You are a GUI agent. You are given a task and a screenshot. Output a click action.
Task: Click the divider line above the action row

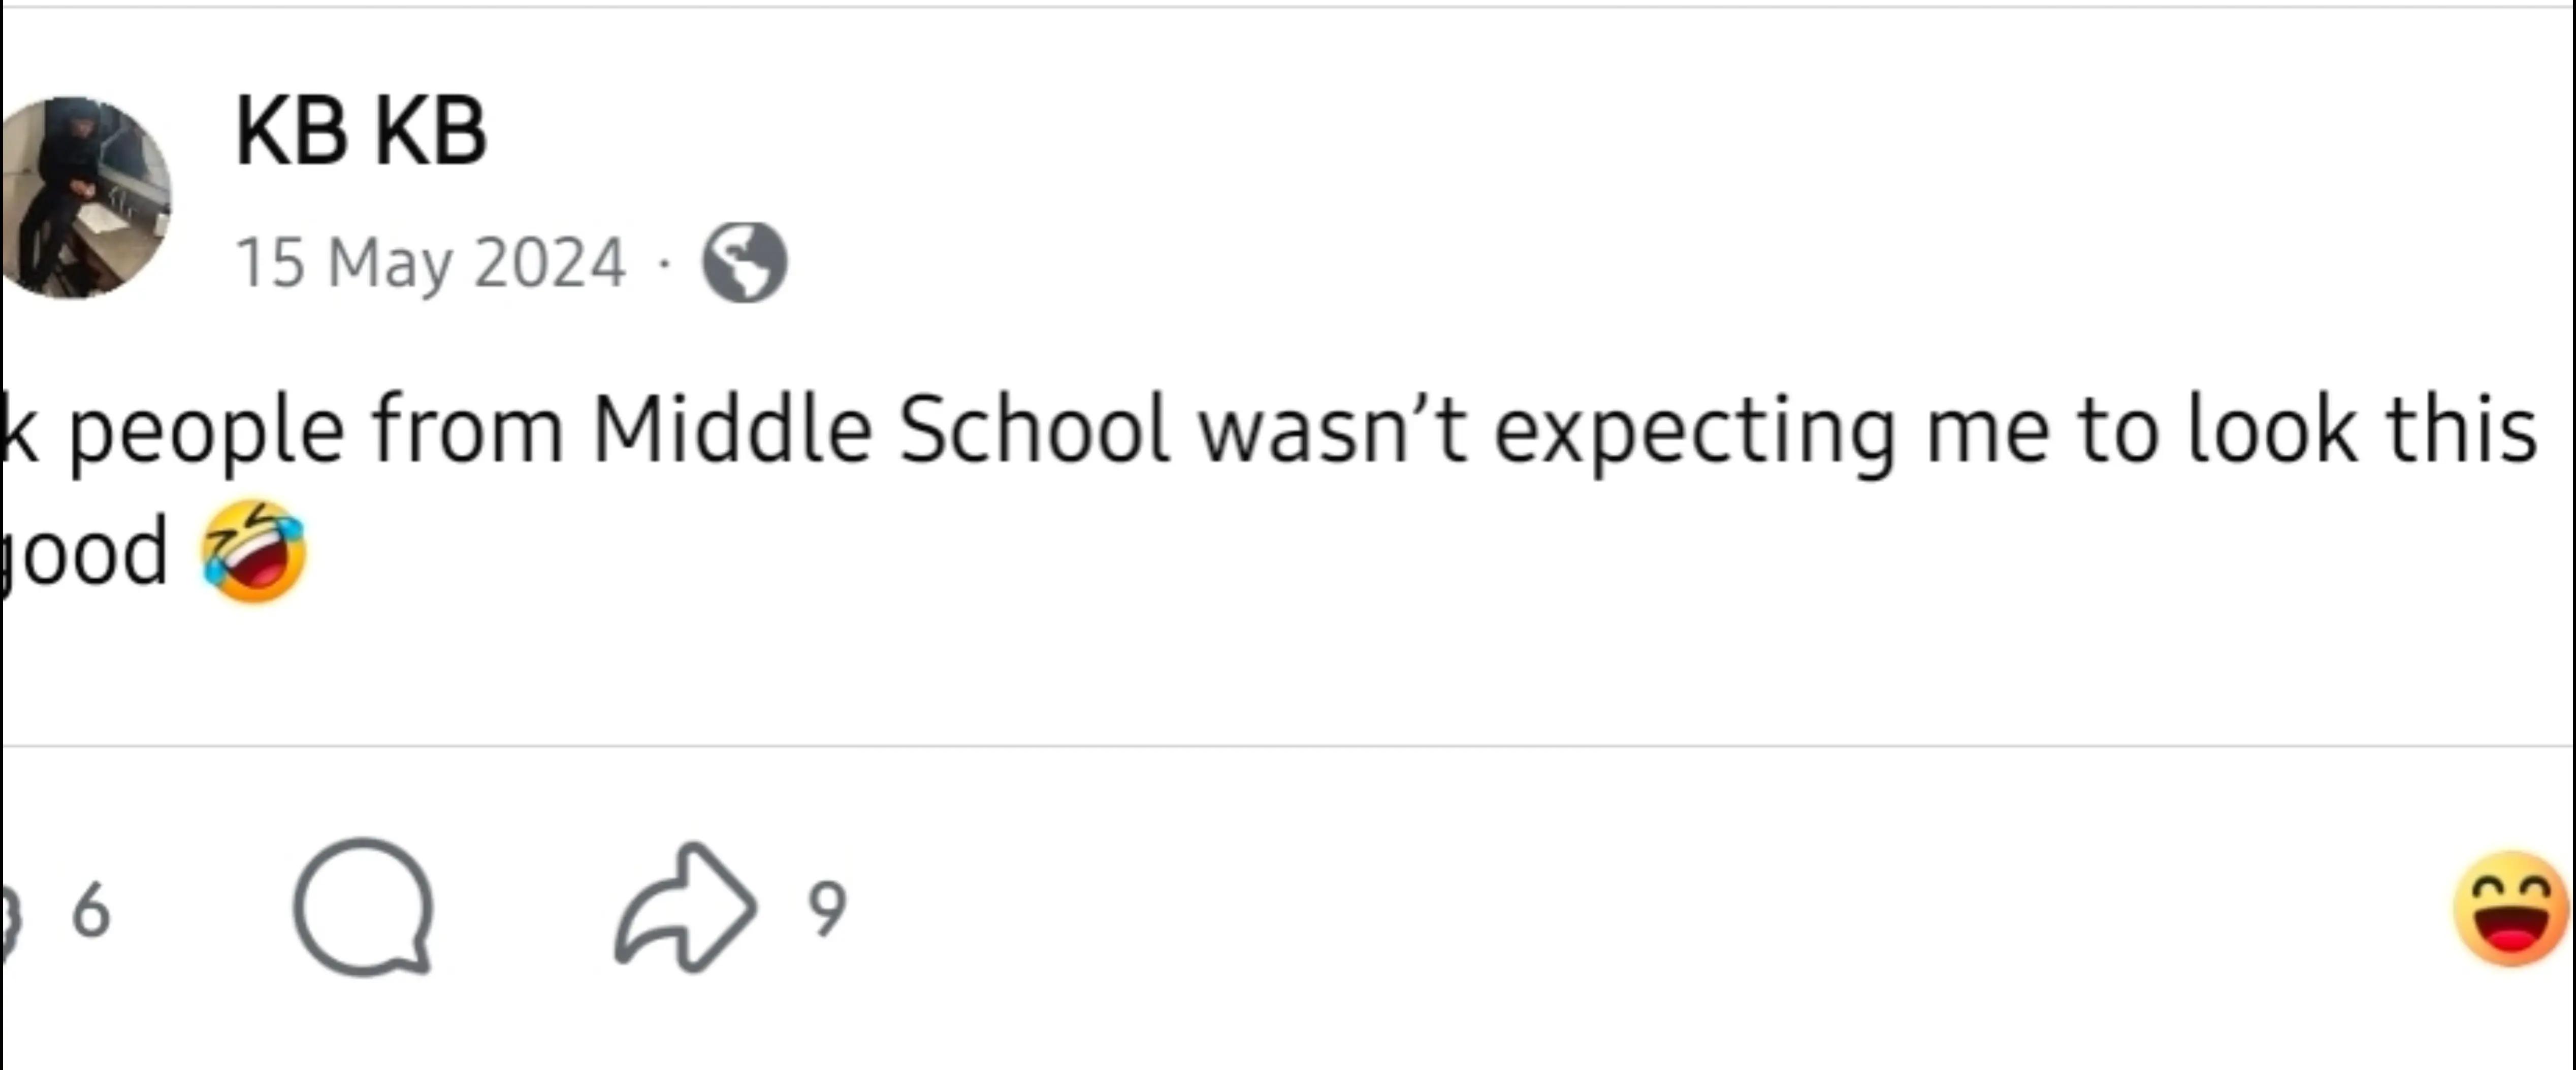coord(1288,745)
